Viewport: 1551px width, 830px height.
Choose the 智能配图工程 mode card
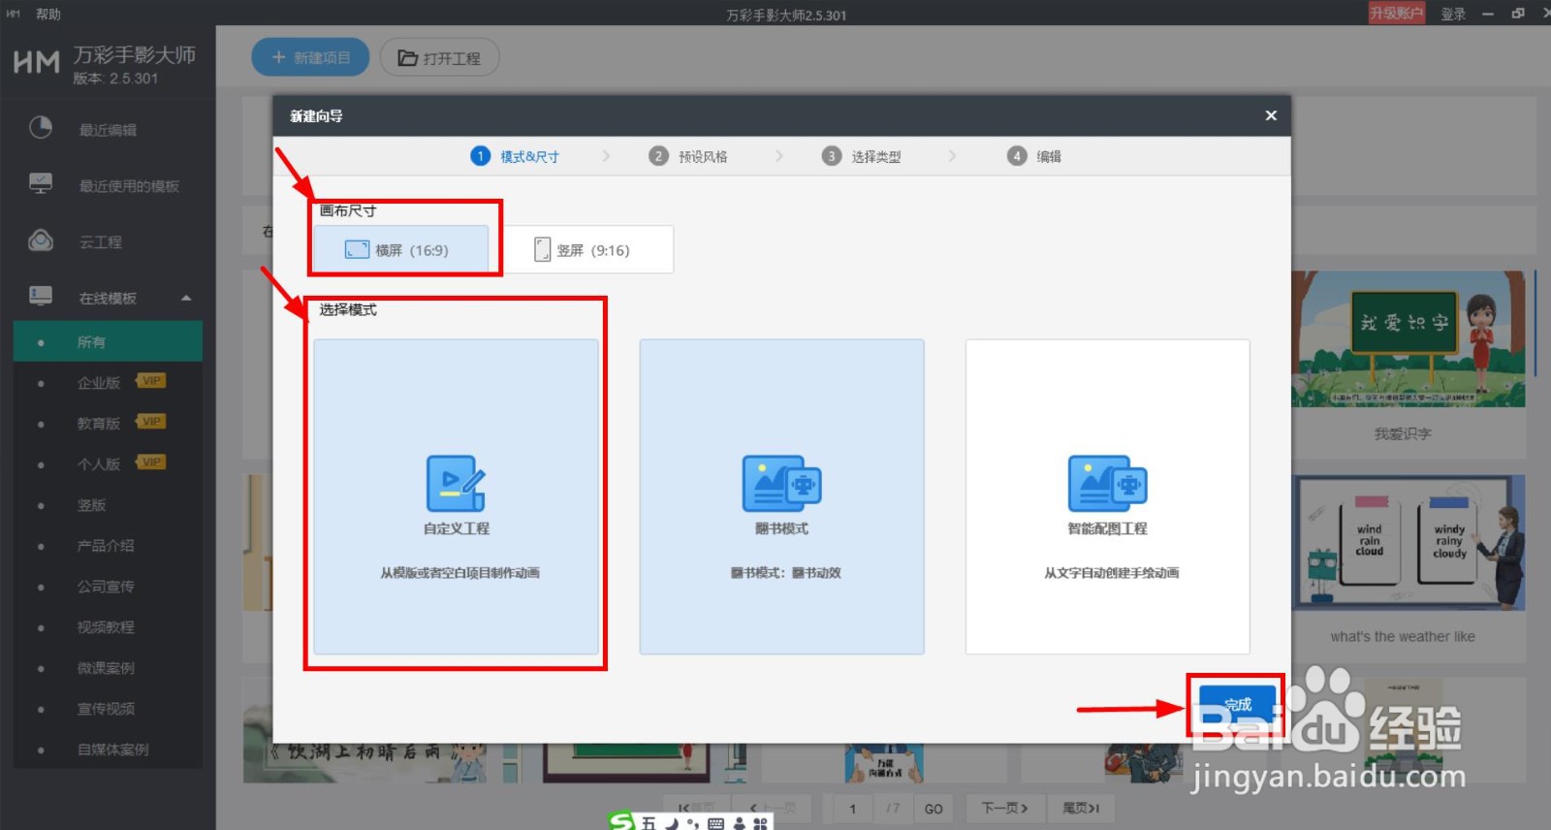point(1107,496)
